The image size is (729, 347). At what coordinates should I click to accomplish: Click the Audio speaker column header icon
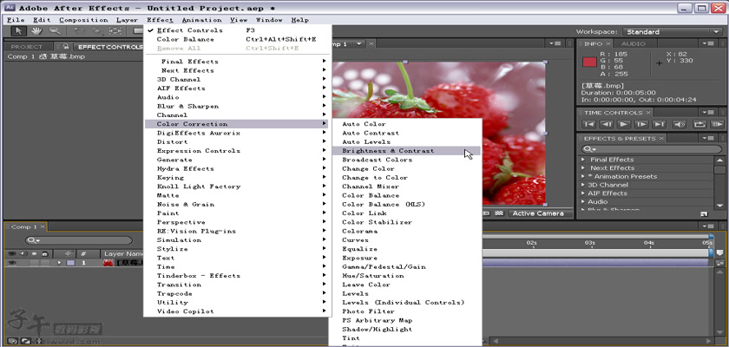23,254
